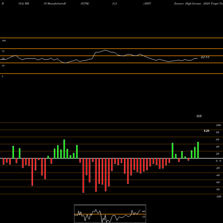Click the MR axis label -40

pyautogui.click(x=218, y=175)
